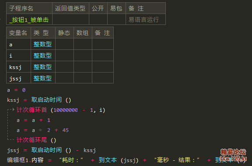Select variable a name cell
This screenshot has height=166, width=252.
coord(19,44)
